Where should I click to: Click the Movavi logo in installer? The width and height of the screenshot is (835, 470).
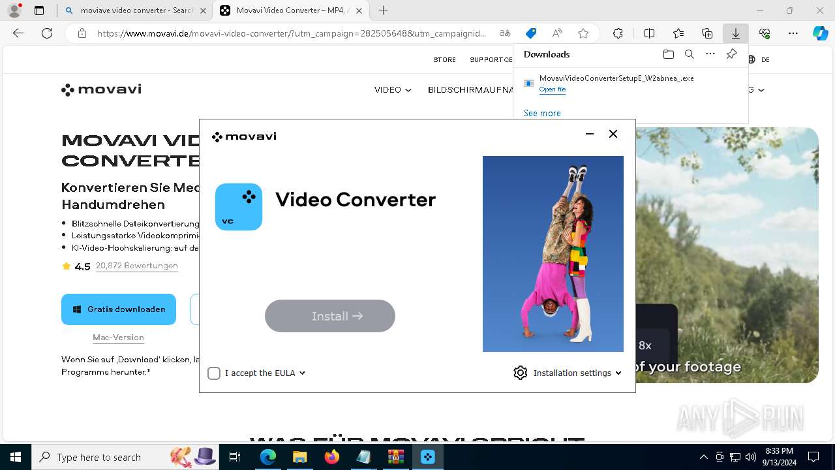tap(244, 136)
